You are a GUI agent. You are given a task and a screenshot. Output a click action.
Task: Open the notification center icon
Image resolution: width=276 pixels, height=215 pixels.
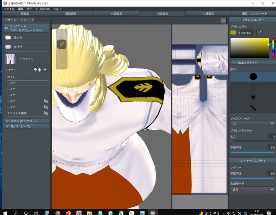[269, 213]
